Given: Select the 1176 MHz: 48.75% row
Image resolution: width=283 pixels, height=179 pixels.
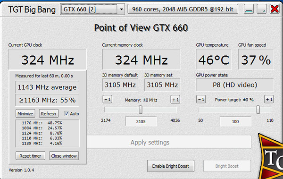Looking at the screenshot, I should pyautogui.click(x=42, y=123).
